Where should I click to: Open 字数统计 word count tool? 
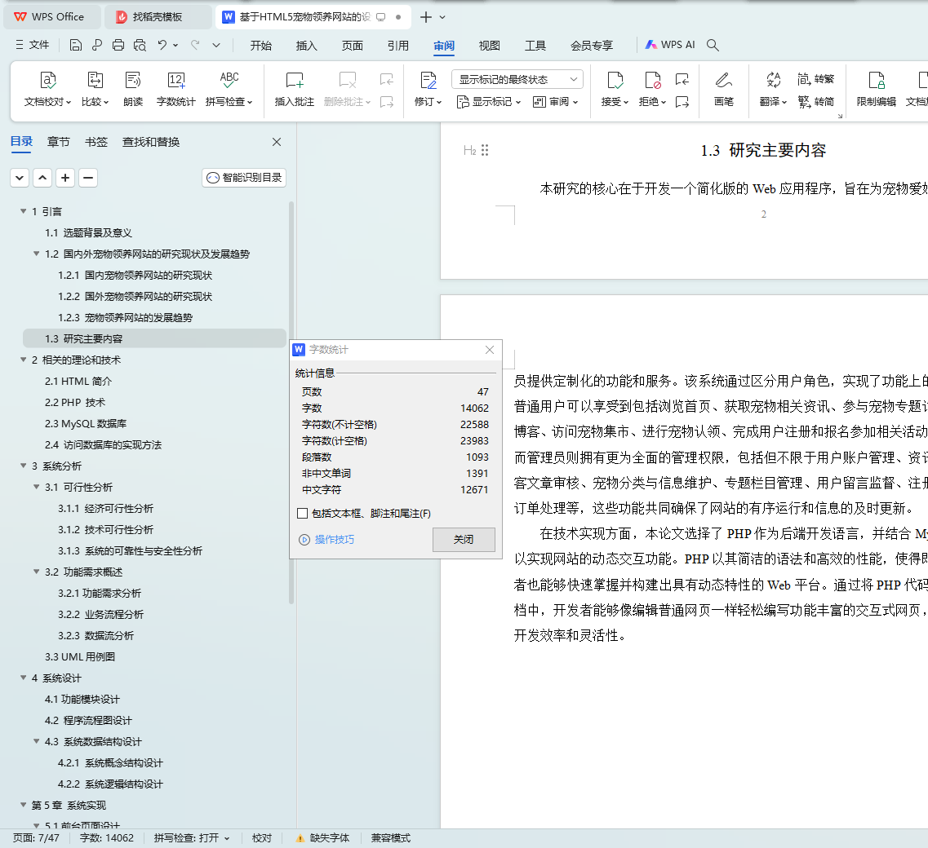(175, 89)
